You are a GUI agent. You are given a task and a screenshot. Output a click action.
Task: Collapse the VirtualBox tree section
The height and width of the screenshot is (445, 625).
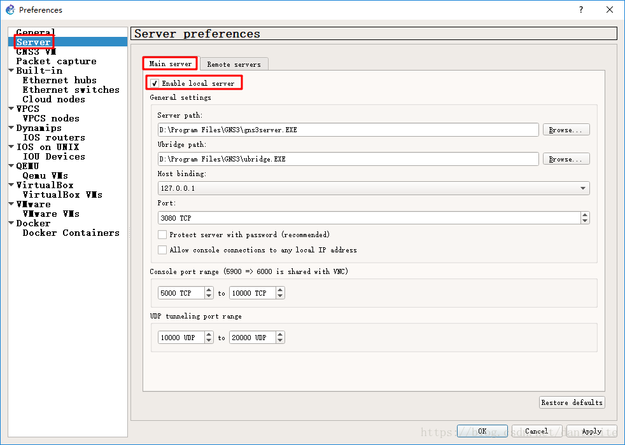[x=11, y=185]
